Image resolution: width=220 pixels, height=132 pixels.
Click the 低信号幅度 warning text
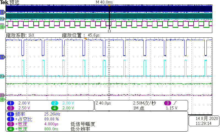83,124
